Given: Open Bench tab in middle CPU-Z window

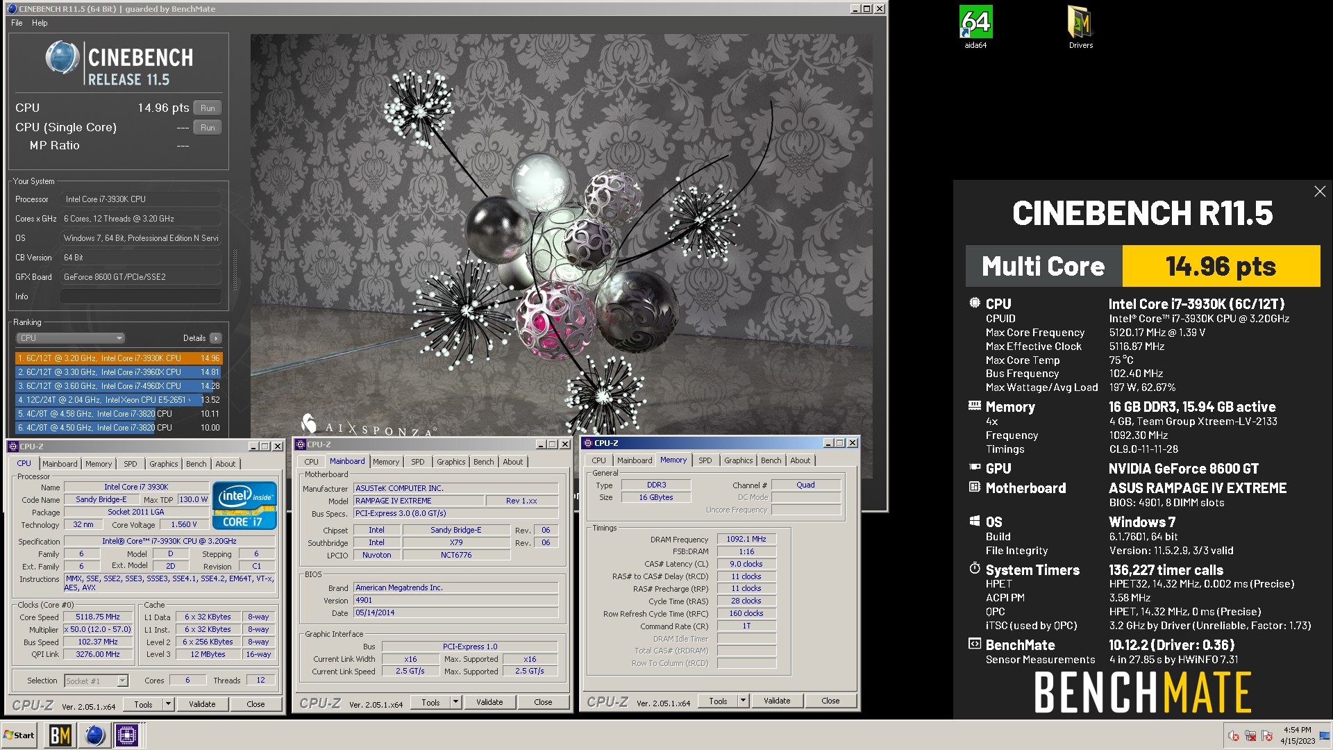Looking at the screenshot, I should (484, 462).
